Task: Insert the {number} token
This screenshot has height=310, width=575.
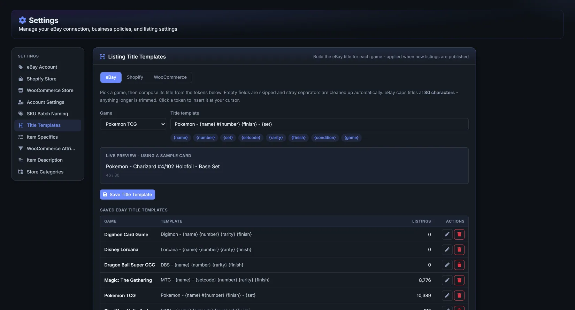Action: pyautogui.click(x=206, y=138)
